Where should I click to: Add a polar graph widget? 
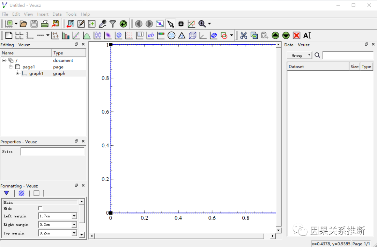(x=171, y=36)
